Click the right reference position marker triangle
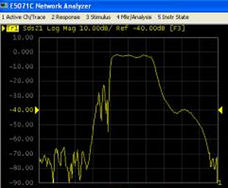 (220, 110)
